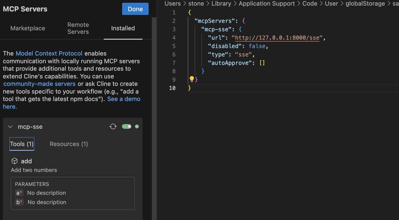This screenshot has width=399, height=220.
Task: Switch to the Marketplace tab
Action: click(27, 28)
